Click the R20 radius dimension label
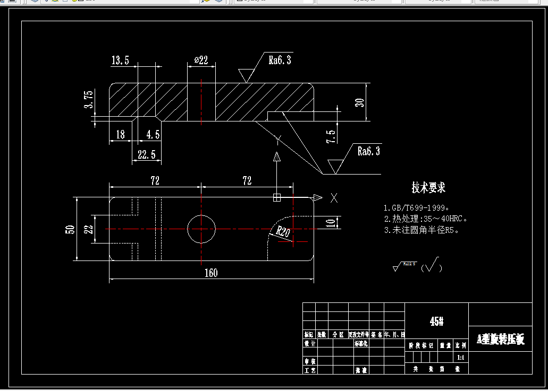 pyautogui.click(x=284, y=232)
